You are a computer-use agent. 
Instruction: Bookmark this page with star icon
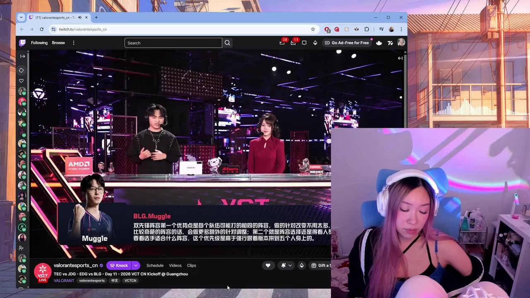(313, 29)
